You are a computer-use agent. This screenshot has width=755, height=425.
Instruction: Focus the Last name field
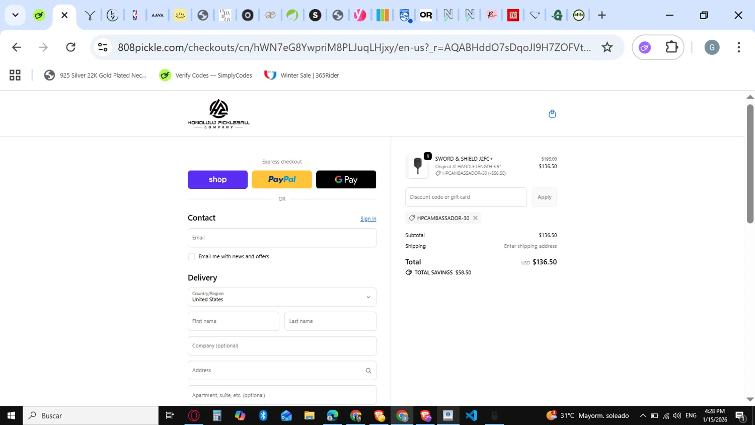pyautogui.click(x=330, y=321)
